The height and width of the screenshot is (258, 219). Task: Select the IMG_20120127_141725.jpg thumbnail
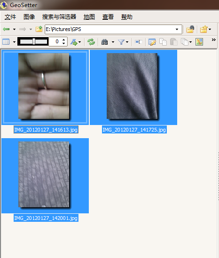point(133,87)
